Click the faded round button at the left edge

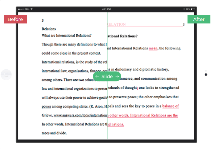[6, 75]
